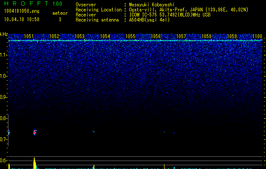The width and height of the screenshot is (266, 169).
Task: Click the 0.7 kHz frequency label
Action: click(3, 139)
